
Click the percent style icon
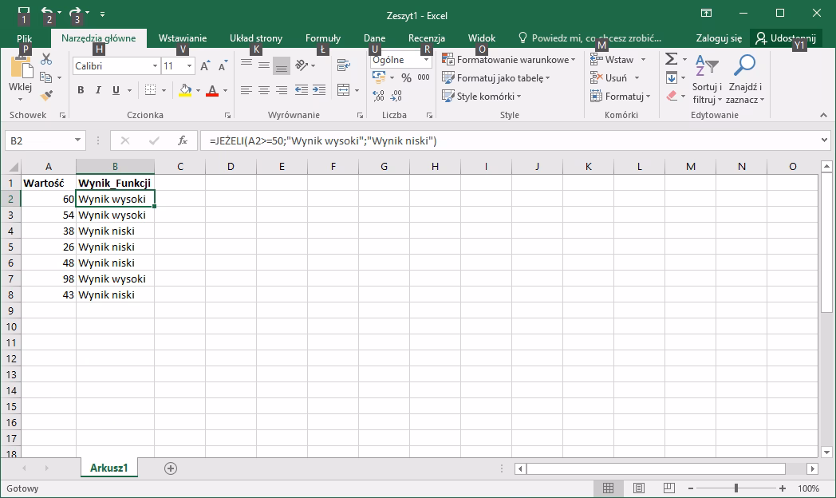pyautogui.click(x=406, y=77)
